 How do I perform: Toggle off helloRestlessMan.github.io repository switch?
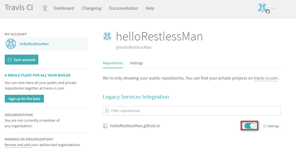tap(250, 126)
